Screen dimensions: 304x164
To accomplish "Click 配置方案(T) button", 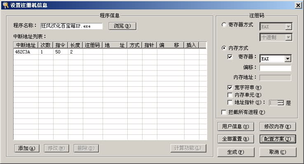I will click(278, 139).
